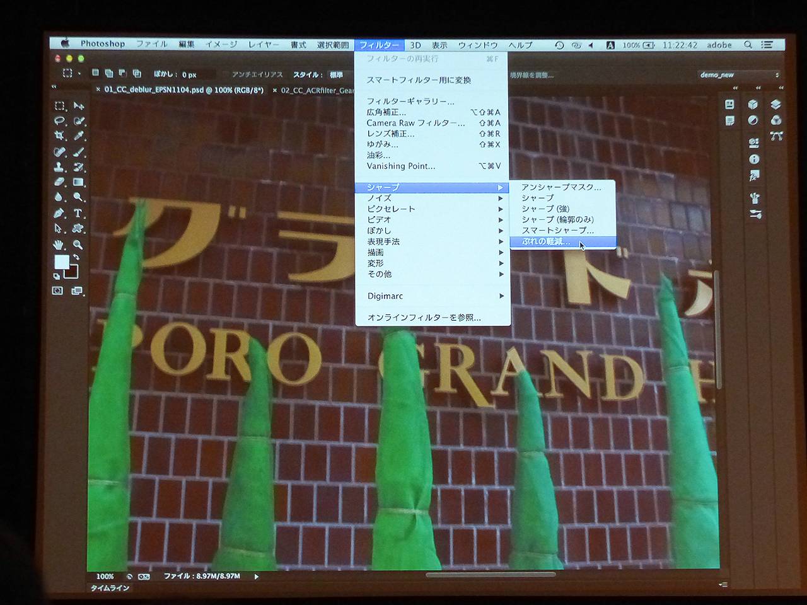Select the Blur tool
This screenshot has width=807, height=605.
coord(60,197)
